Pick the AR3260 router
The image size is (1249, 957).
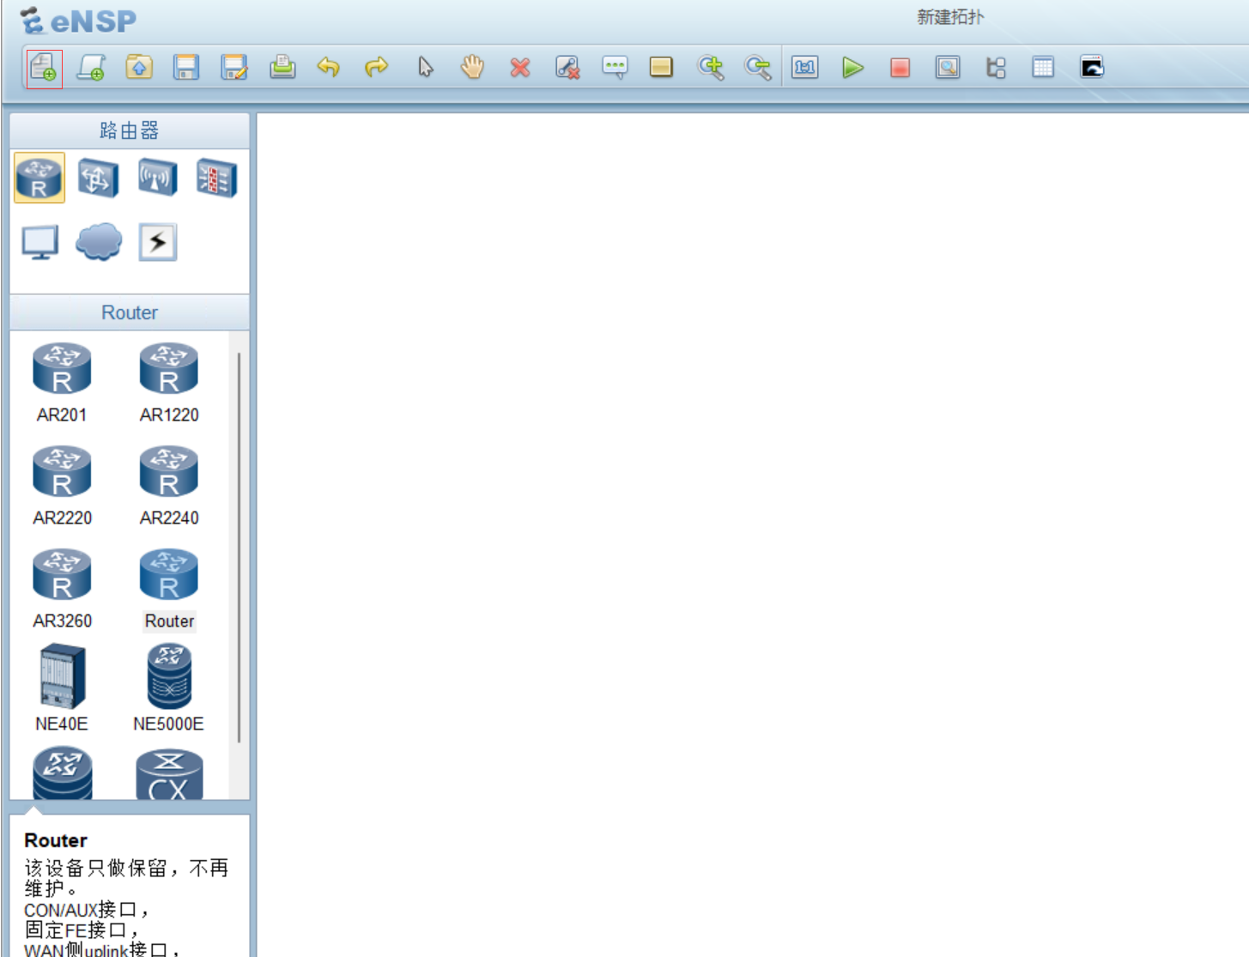[62, 589]
